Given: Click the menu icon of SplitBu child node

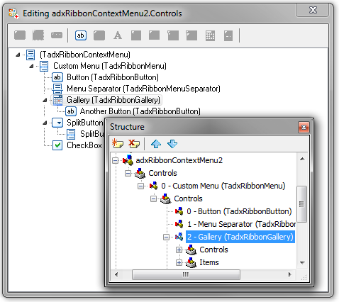Looking at the screenshot, I should pyautogui.click(x=71, y=134).
